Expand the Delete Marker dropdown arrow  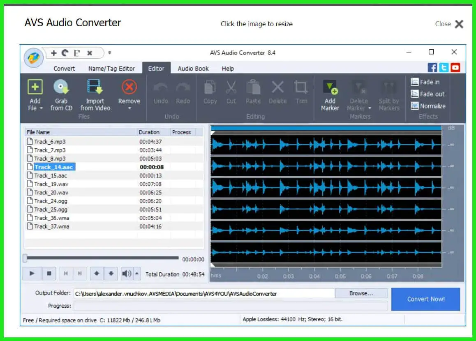370,108
